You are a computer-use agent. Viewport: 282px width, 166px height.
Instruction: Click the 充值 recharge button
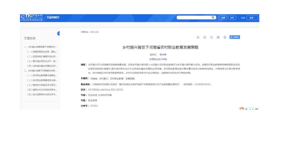pyautogui.click(x=223, y=18)
